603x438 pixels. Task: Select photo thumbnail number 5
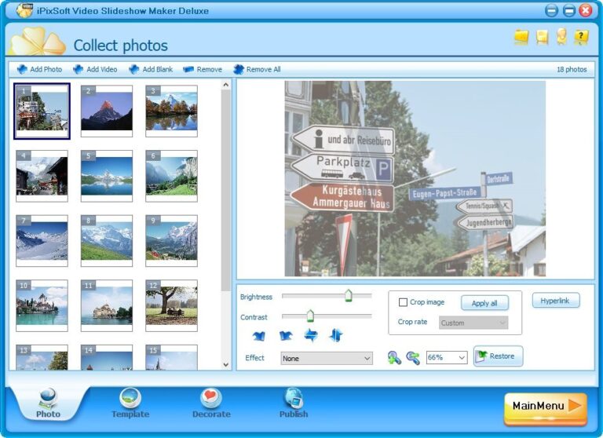coord(107,176)
